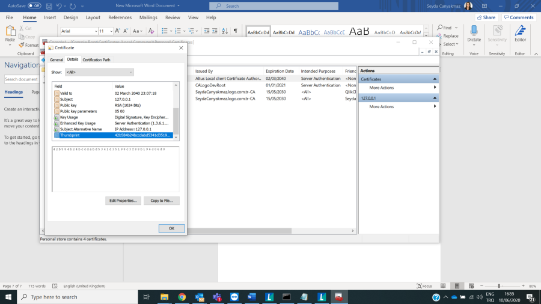This screenshot has width=541, height=304.
Task: Click the Redo icon in Word title bar
Action: 73,6
